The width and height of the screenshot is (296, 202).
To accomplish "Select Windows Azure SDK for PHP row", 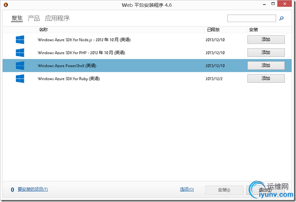I will click(147, 52).
